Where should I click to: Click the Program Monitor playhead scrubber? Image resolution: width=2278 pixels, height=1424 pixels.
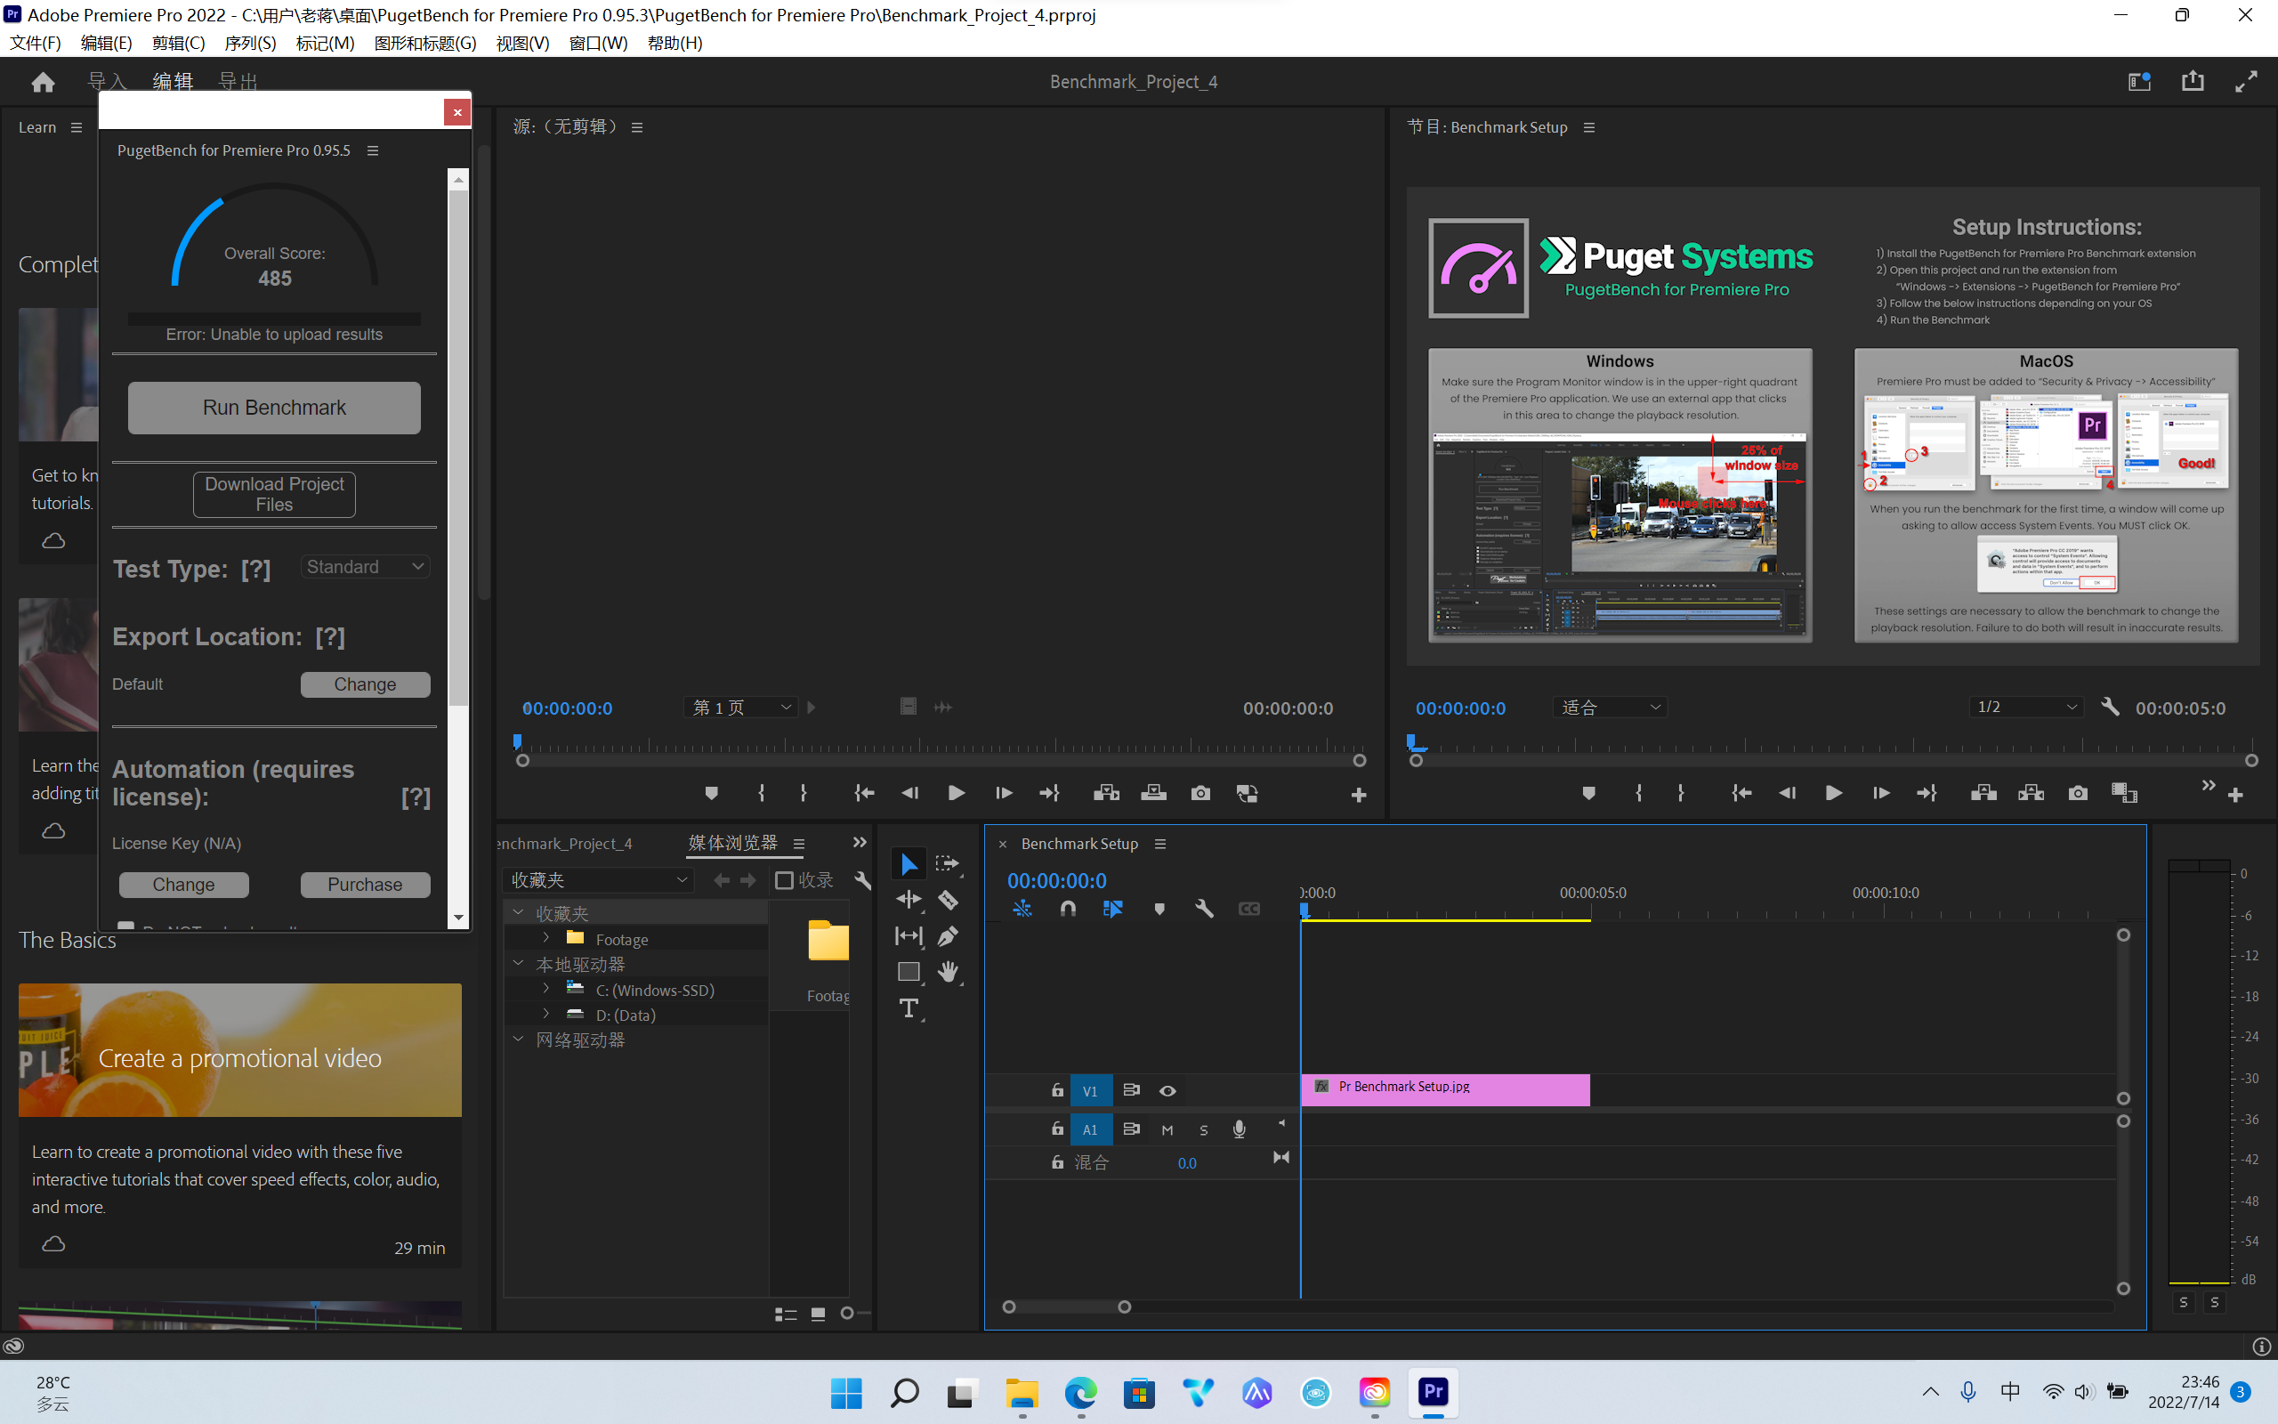click(x=1412, y=742)
